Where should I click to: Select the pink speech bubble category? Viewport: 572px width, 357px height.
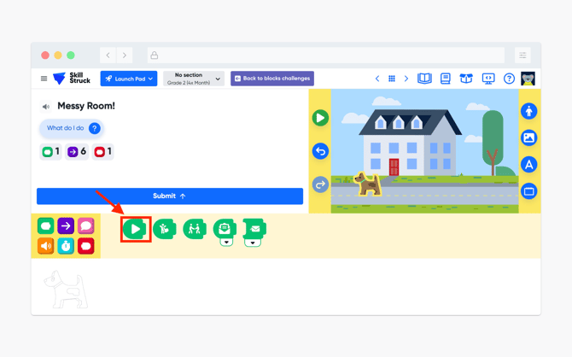85,226
